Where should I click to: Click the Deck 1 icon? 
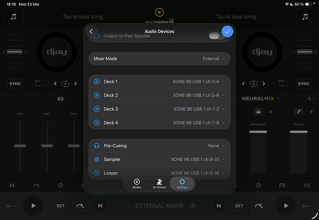[97, 82]
